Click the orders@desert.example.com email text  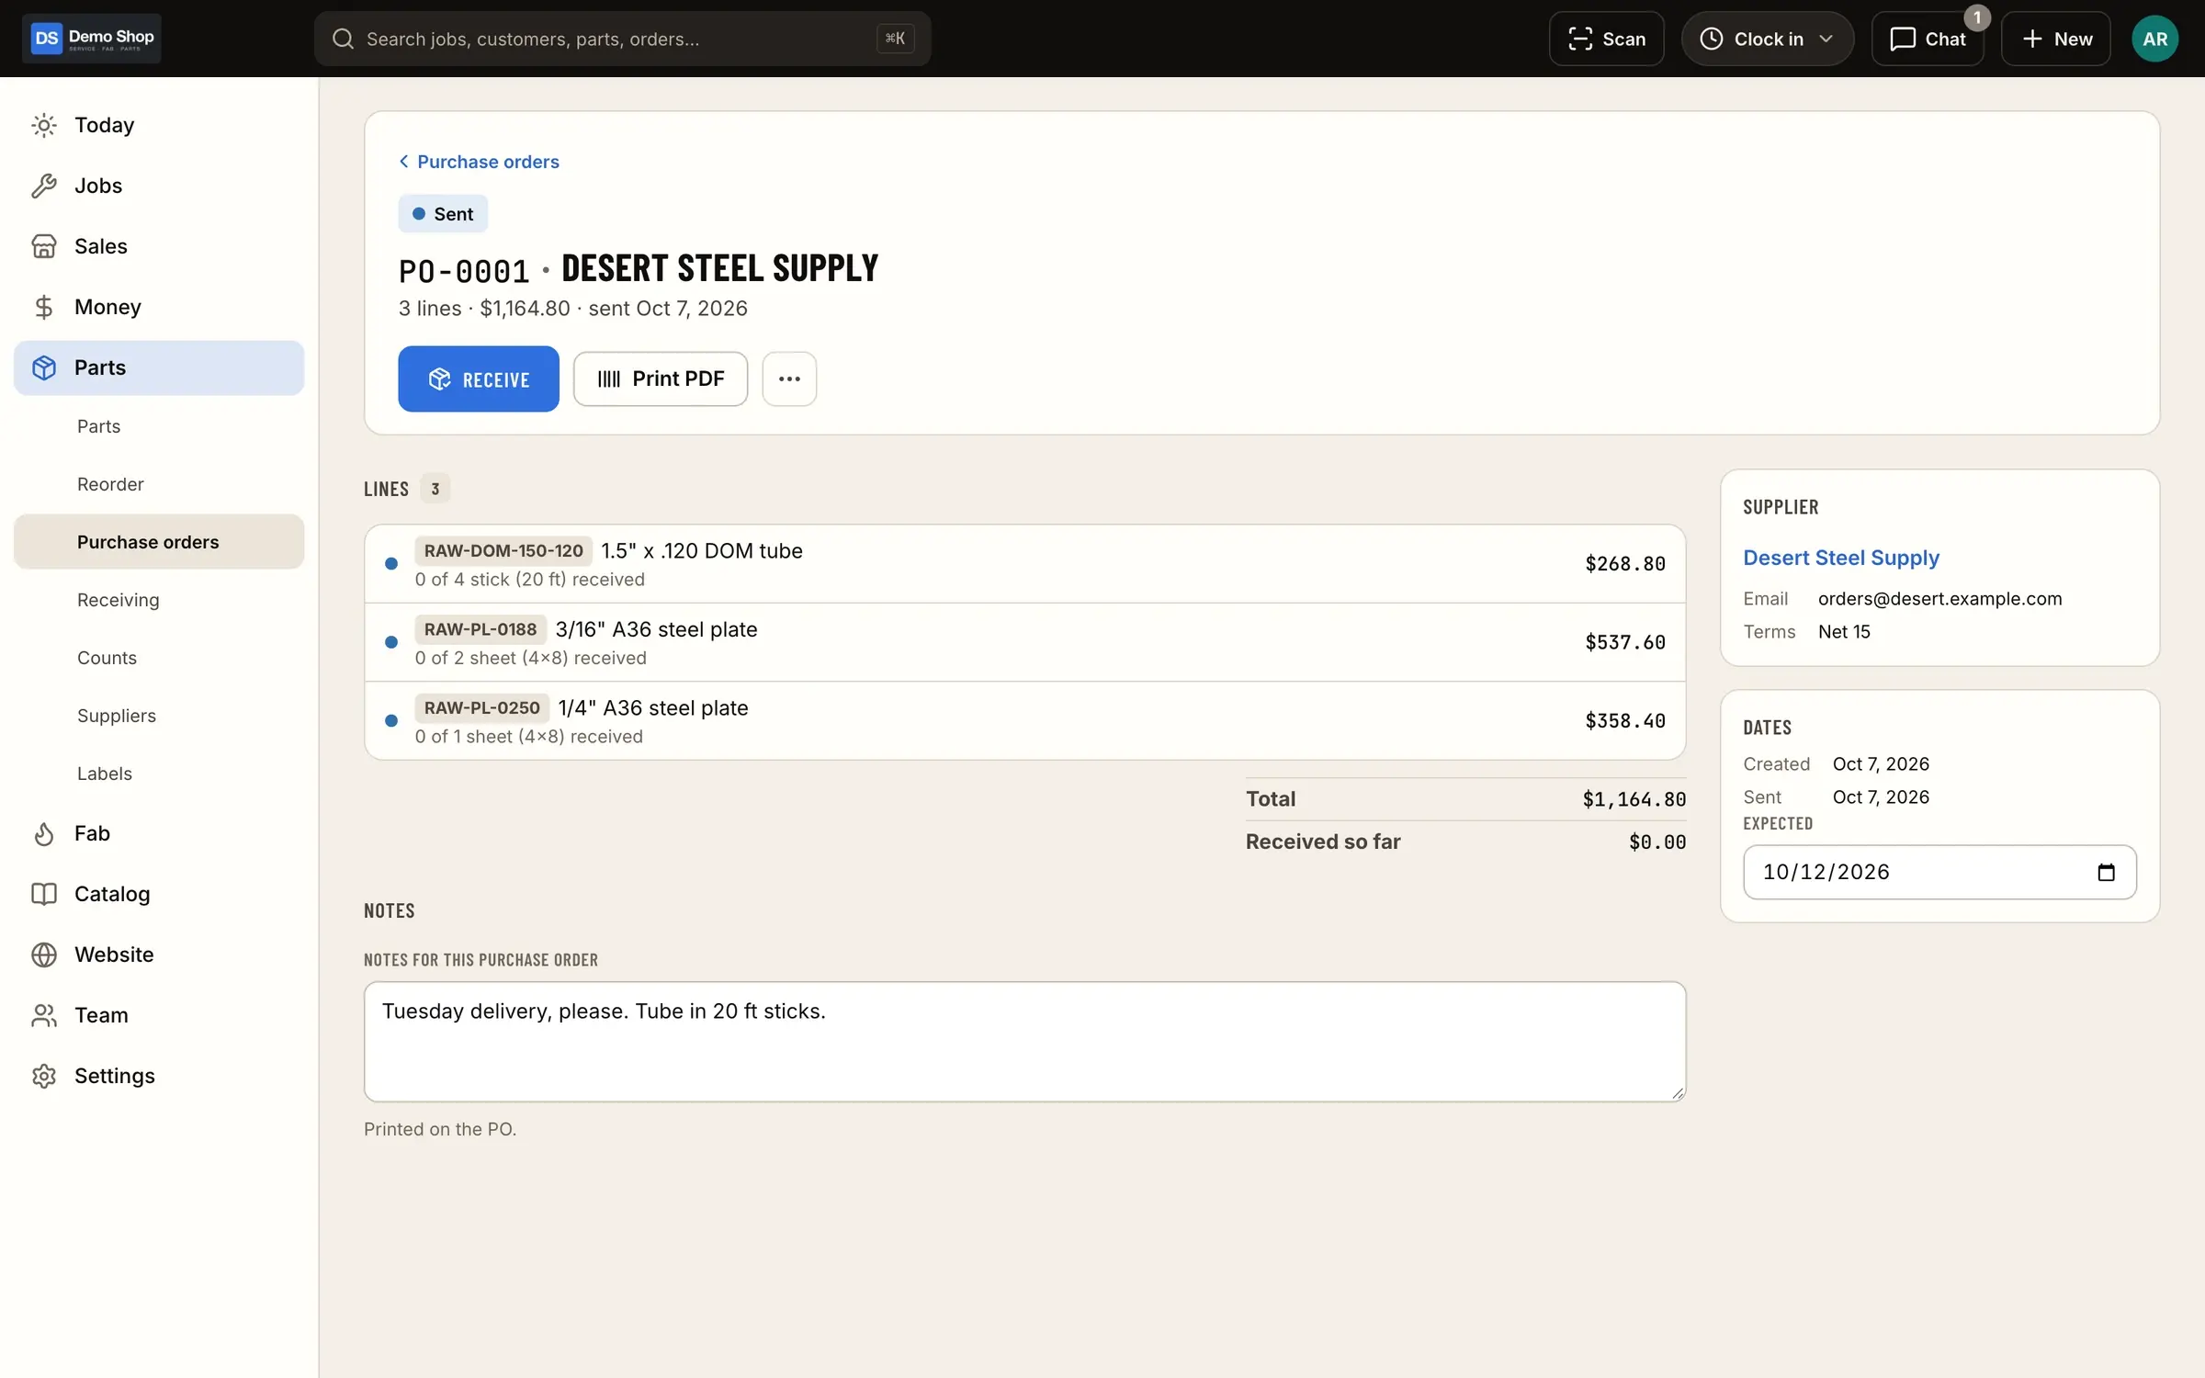(x=1939, y=599)
